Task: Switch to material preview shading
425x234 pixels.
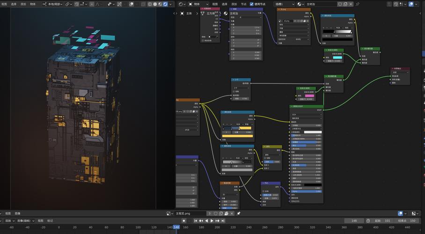Action: [x=160, y=4]
